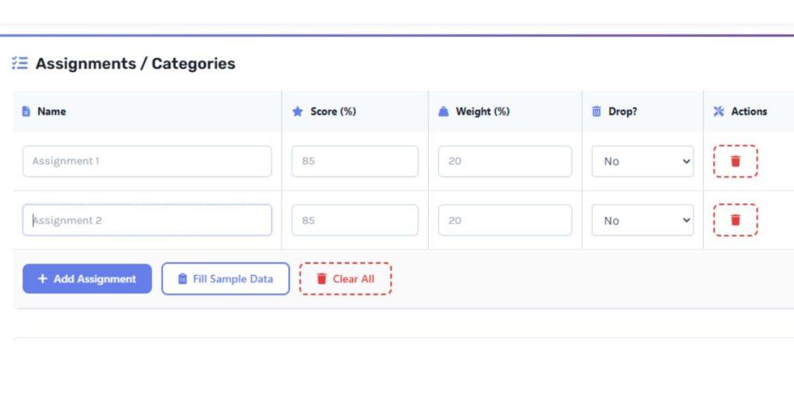Click the first row Weight input
The image size is (794, 415).
click(x=505, y=161)
